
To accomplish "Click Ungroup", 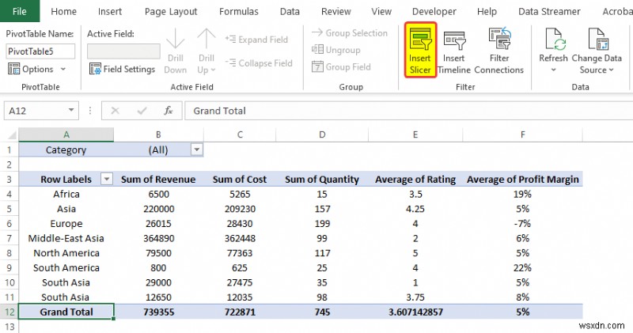I will coord(335,50).
